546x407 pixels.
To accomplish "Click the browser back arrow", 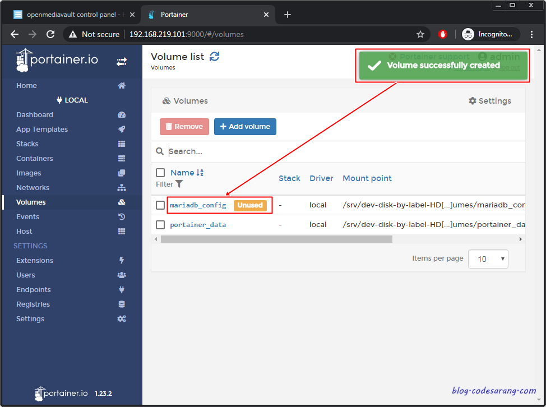I will pos(14,34).
